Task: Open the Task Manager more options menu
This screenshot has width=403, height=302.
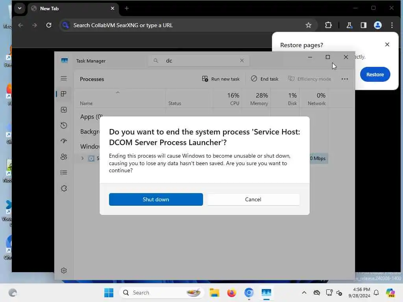Action: (x=345, y=79)
